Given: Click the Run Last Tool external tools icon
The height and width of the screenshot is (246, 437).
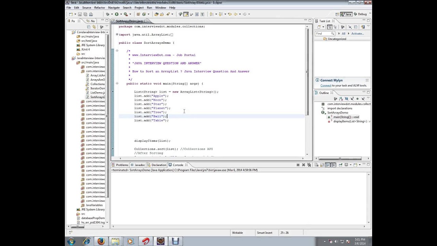Looking at the screenshot, I should click(x=126, y=14).
